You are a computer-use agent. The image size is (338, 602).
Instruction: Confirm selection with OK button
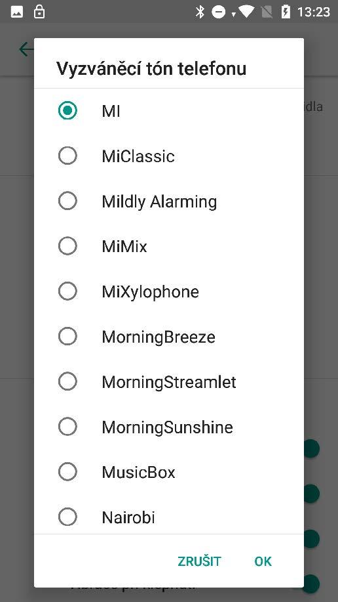click(x=263, y=561)
